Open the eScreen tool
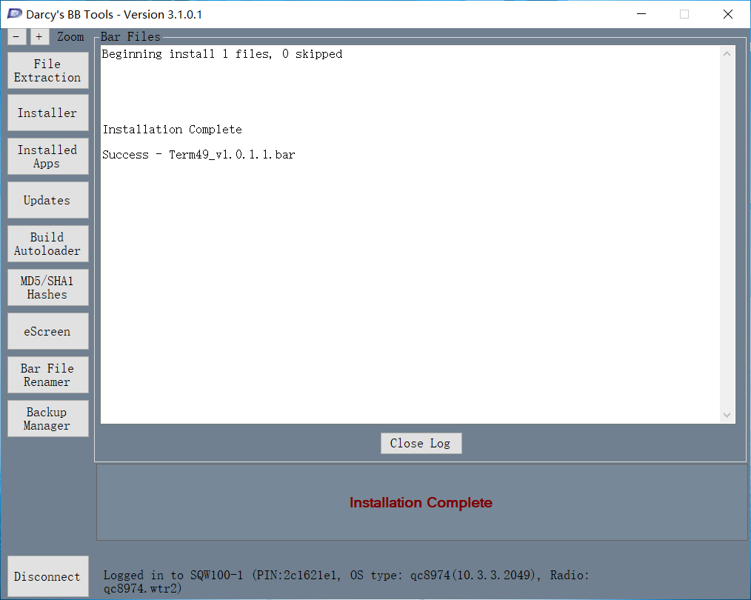751x600 pixels. pyautogui.click(x=47, y=331)
